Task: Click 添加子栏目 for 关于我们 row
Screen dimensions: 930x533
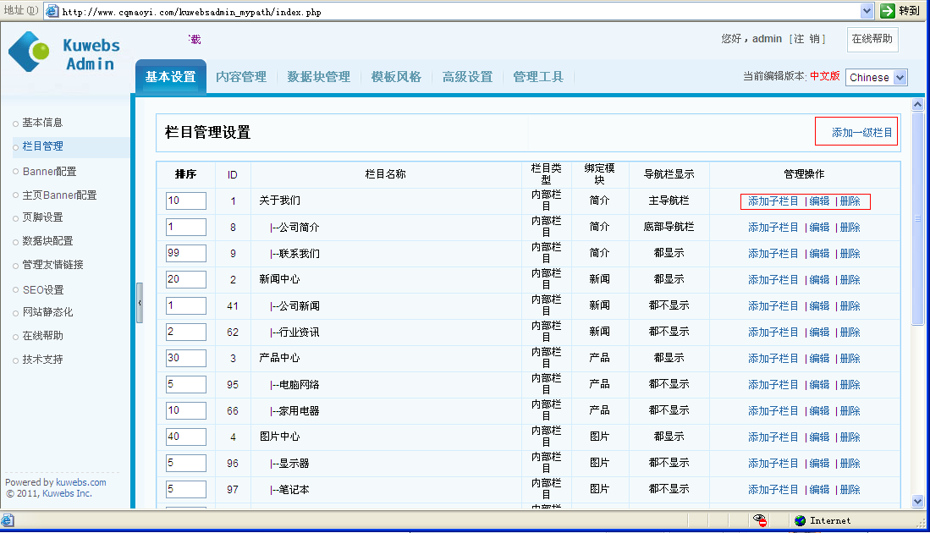Action: tap(773, 201)
